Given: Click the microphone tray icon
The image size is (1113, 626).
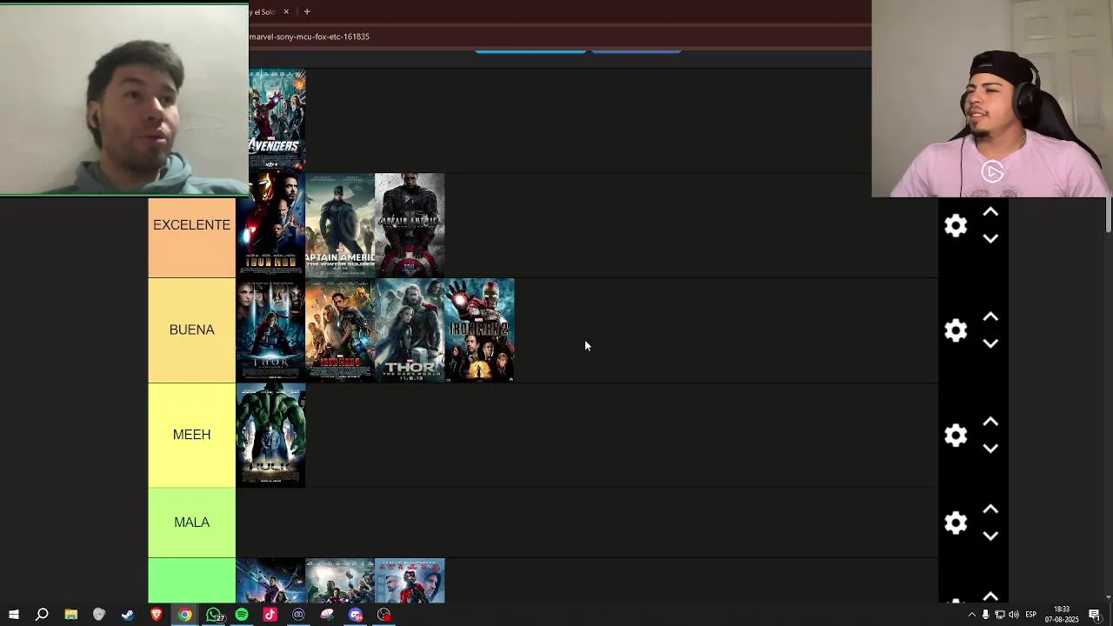Looking at the screenshot, I should coord(986,615).
